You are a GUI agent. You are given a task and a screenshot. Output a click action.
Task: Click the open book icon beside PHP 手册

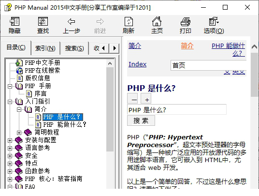click(x=19, y=86)
